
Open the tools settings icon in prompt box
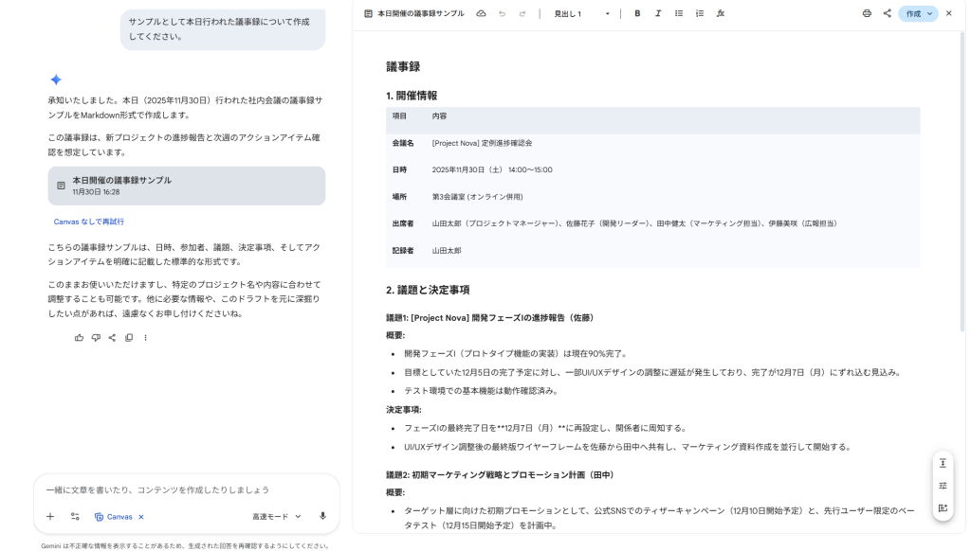coord(75,517)
